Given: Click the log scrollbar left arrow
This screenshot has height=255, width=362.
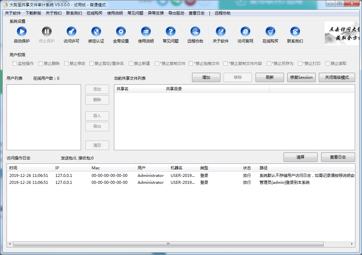Looking at the screenshot, I should pyautogui.click(x=10, y=244).
